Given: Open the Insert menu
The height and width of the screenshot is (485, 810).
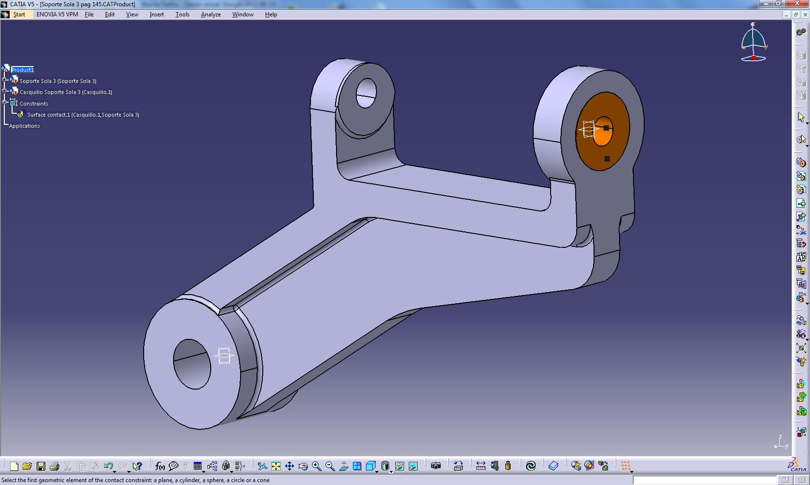Looking at the screenshot, I should pos(157,14).
